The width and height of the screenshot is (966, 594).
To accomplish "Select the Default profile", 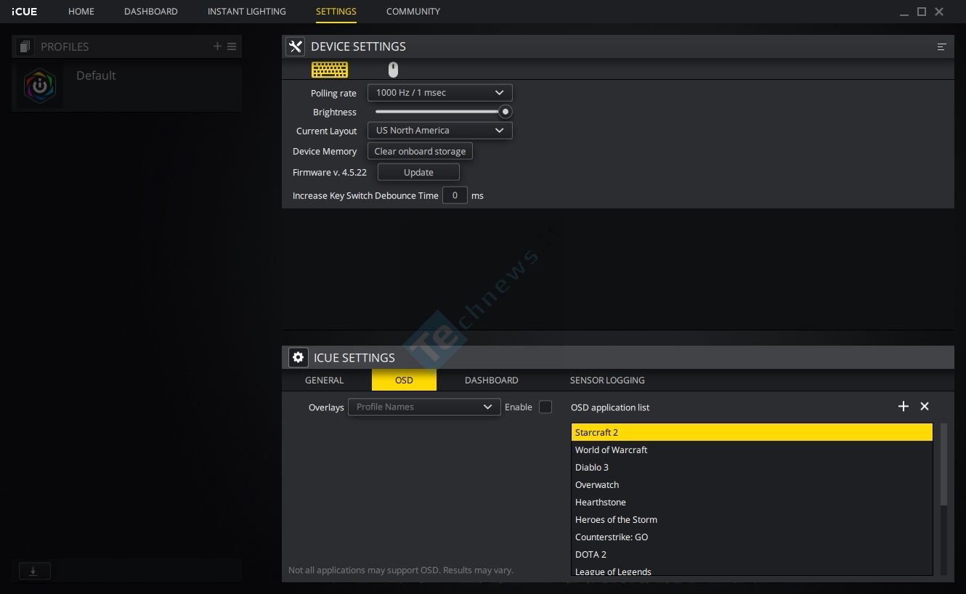I will (x=127, y=86).
